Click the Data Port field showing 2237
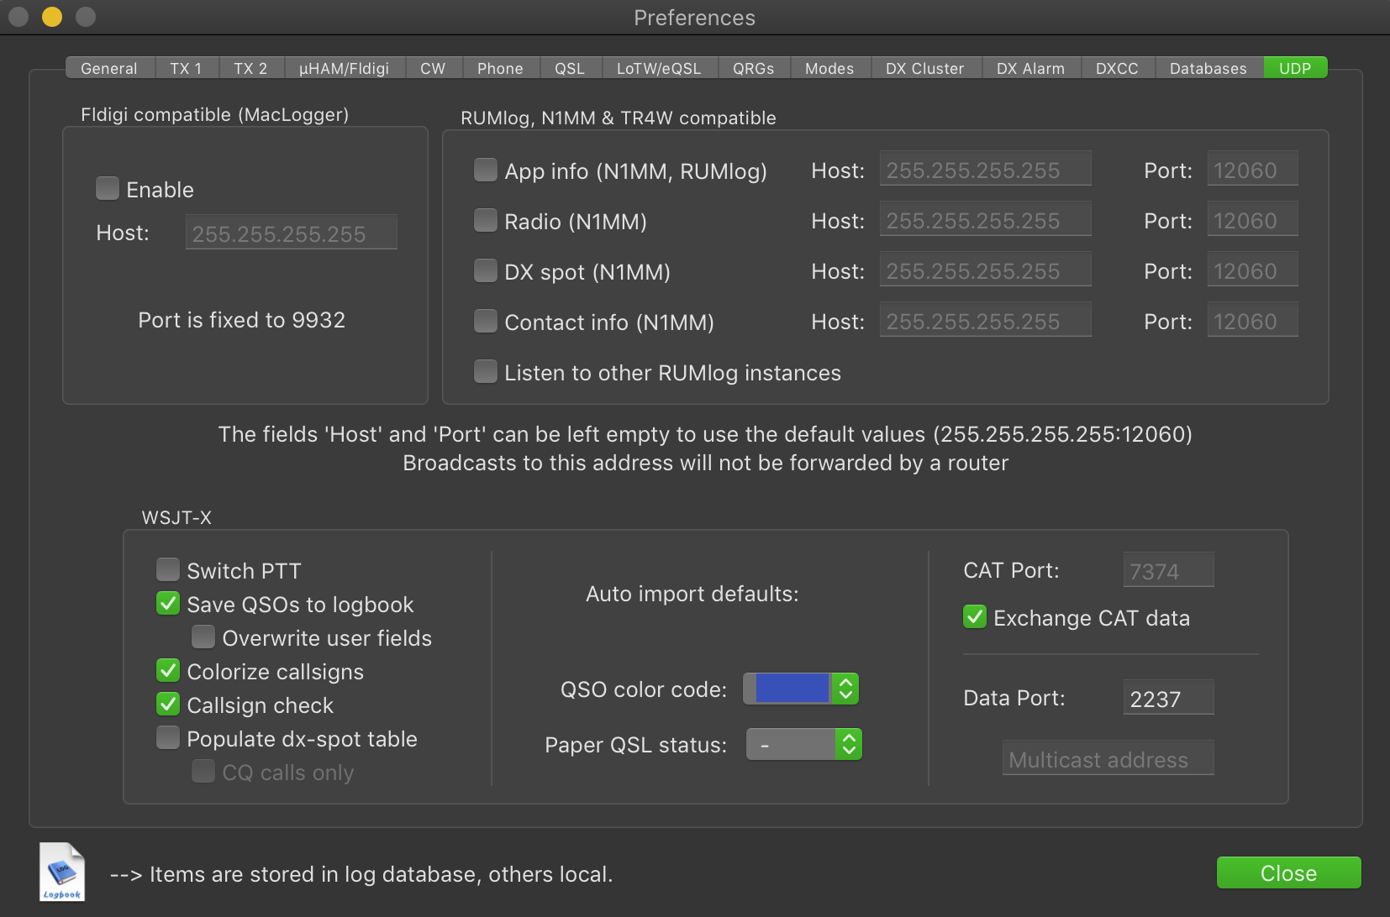 (x=1167, y=698)
